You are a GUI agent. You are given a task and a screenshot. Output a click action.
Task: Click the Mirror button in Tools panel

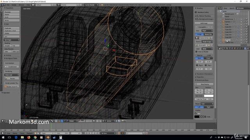12,20
